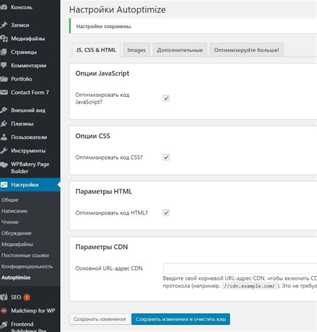Click the Инструменты wrench icon
This screenshot has height=332, width=317.
pos(4,150)
